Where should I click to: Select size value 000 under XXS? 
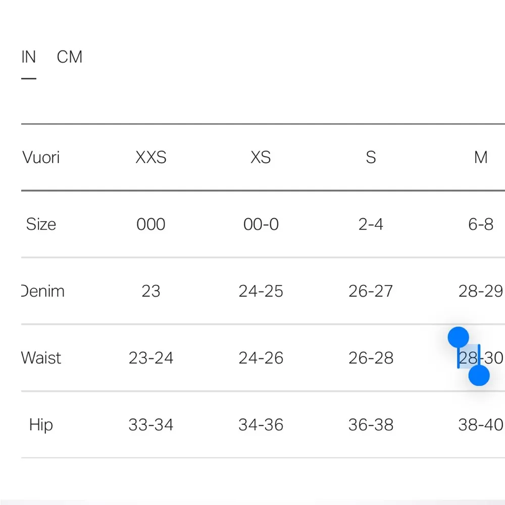coord(151,224)
